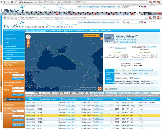Click the tail number input field
Image resolution: width=162 pixels, height=129 pixels.
pyautogui.click(x=18, y=75)
